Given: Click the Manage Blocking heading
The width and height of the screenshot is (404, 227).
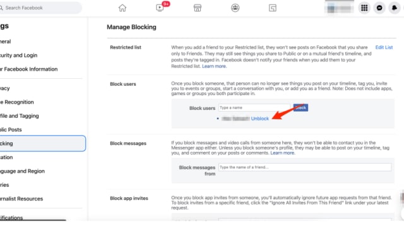Looking at the screenshot, I should (x=131, y=27).
